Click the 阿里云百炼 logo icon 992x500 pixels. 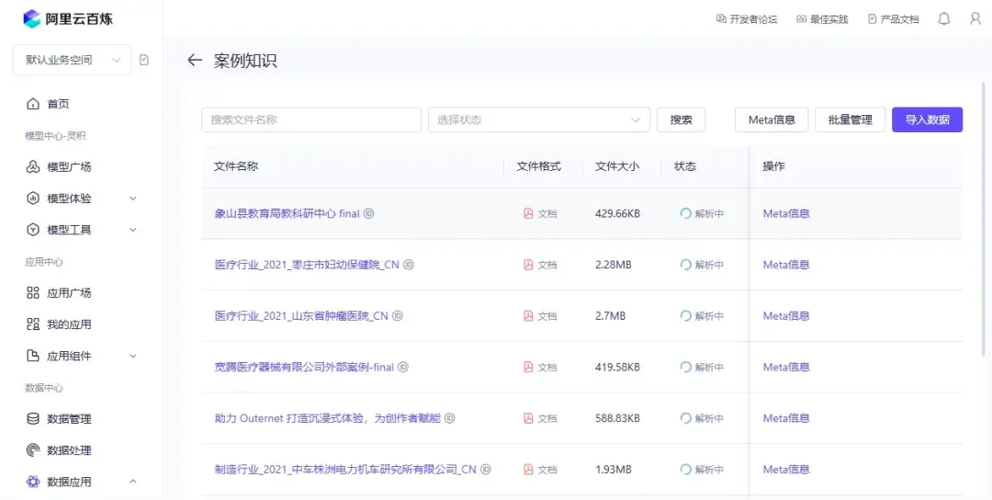[x=31, y=19]
